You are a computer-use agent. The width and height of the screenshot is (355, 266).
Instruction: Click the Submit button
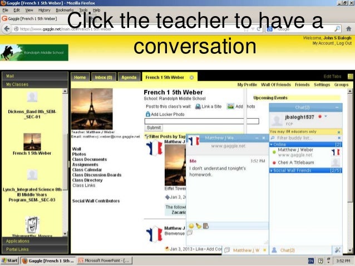coord(154,128)
